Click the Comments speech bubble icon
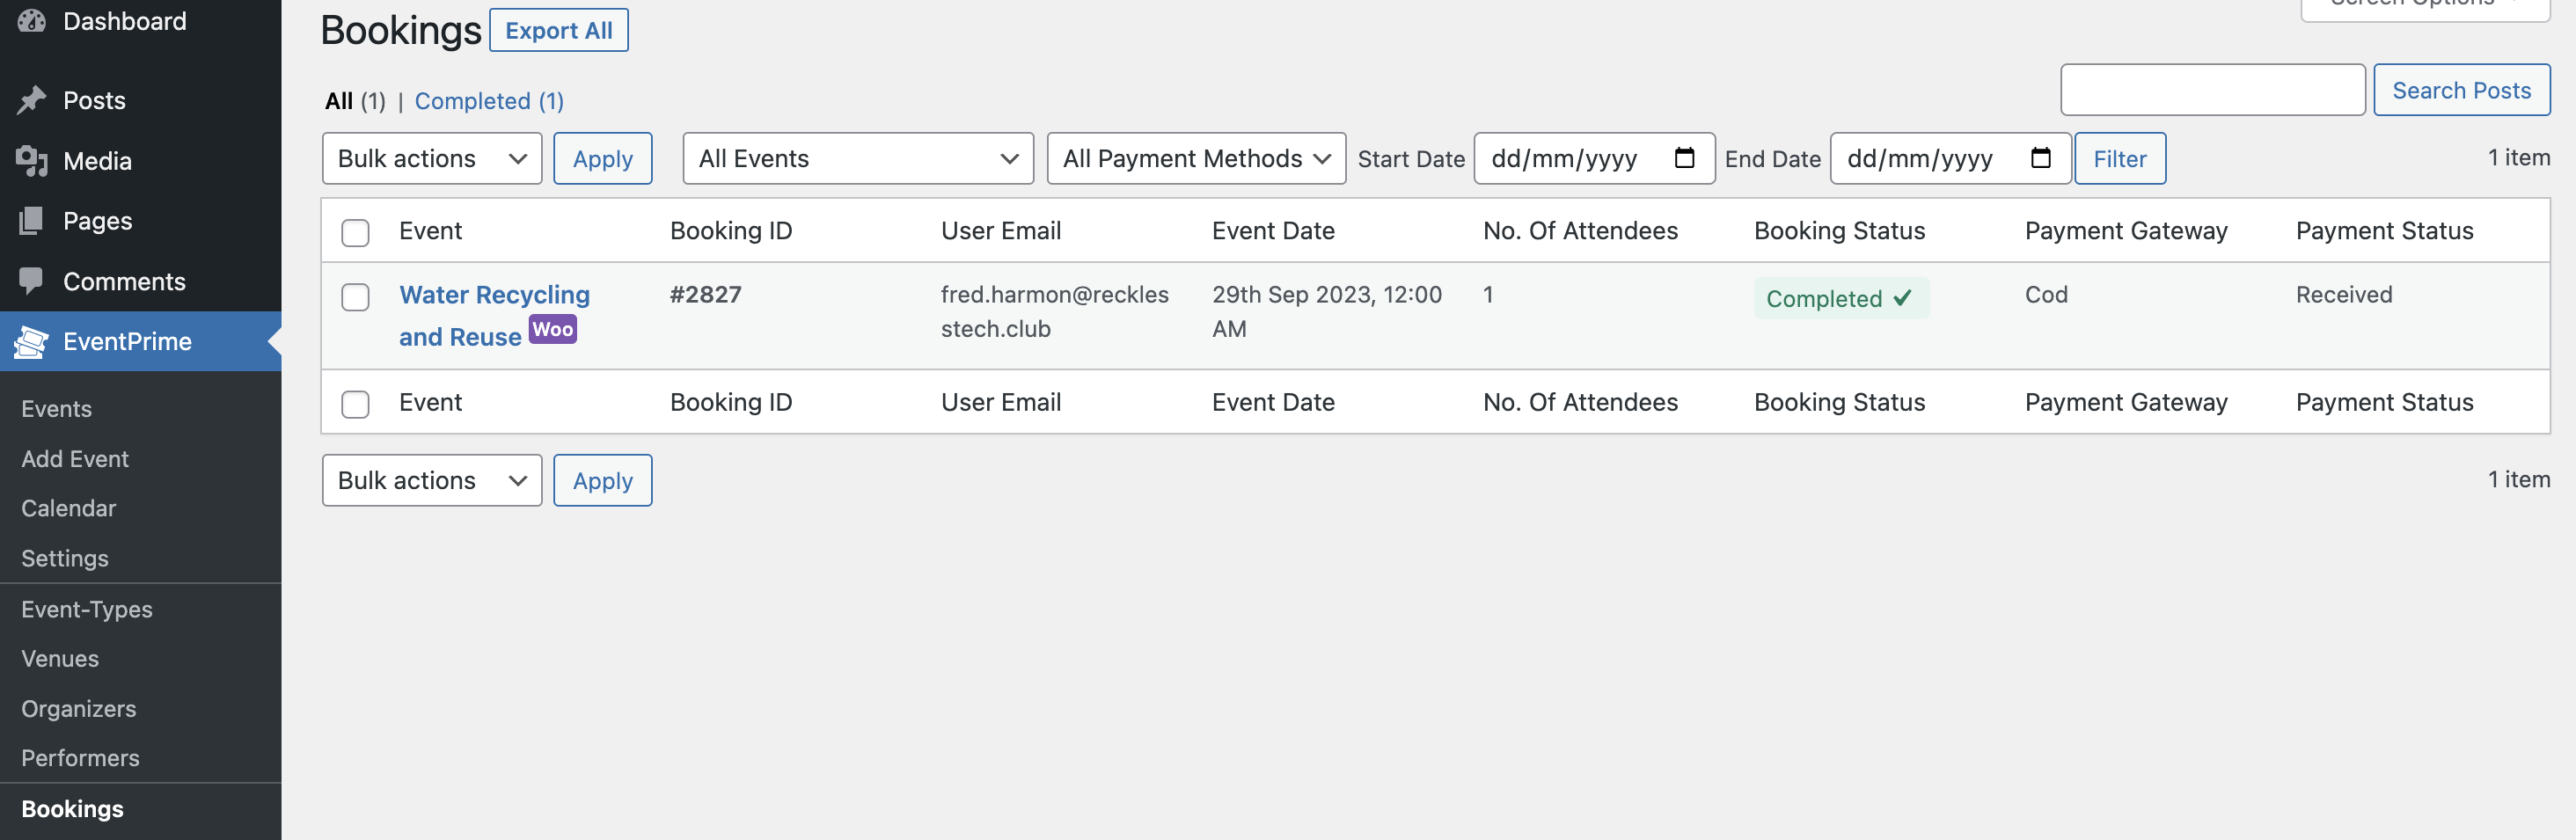Image resolution: width=2576 pixels, height=840 pixels. (x=32, y=281)
